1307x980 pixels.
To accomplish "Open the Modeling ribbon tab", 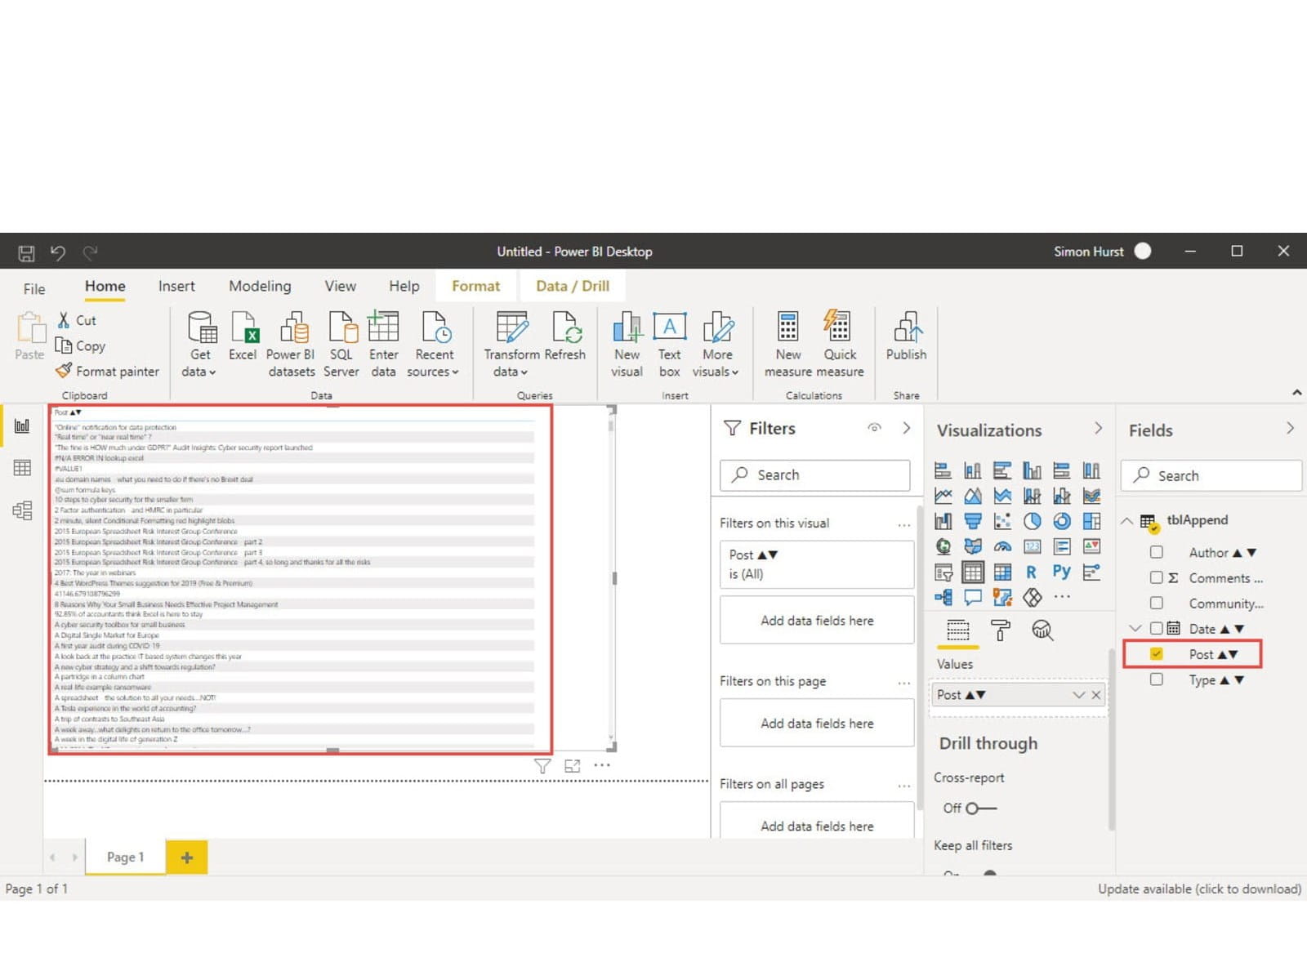I will point(260,286).
